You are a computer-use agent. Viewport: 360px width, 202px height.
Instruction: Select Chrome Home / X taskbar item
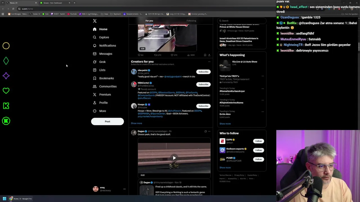click(20, 199)
